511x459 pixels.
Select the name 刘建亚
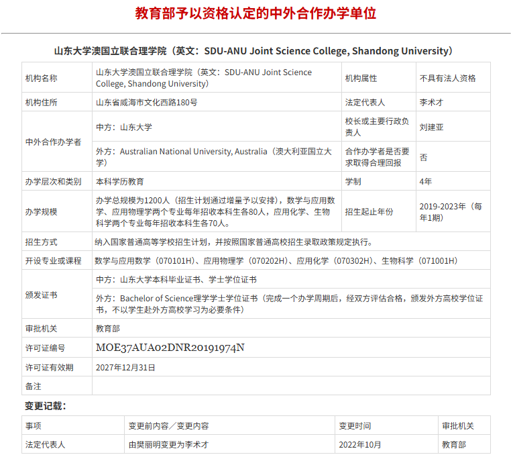pos(431,127)
